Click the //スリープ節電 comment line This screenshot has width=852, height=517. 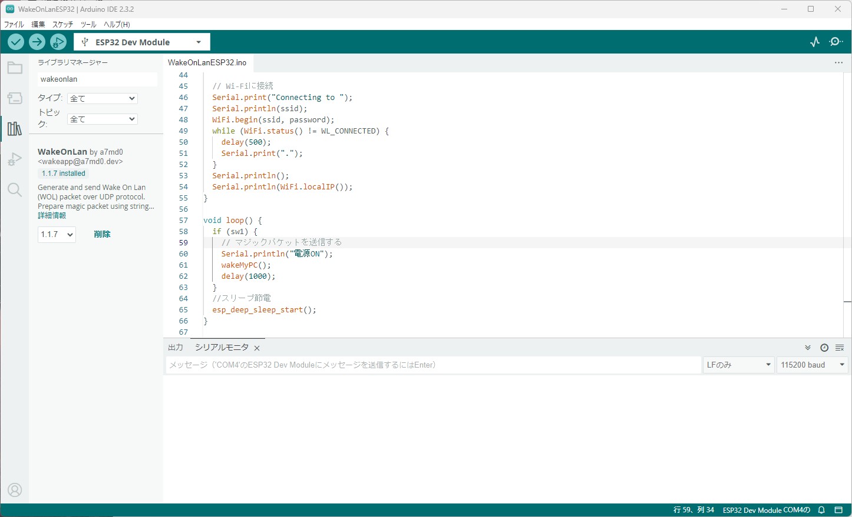[x=242, y=298]
